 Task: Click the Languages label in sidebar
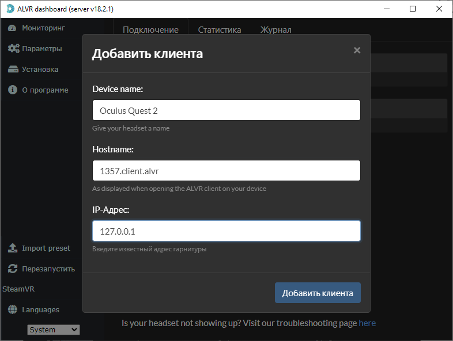(x=41, y=309)
